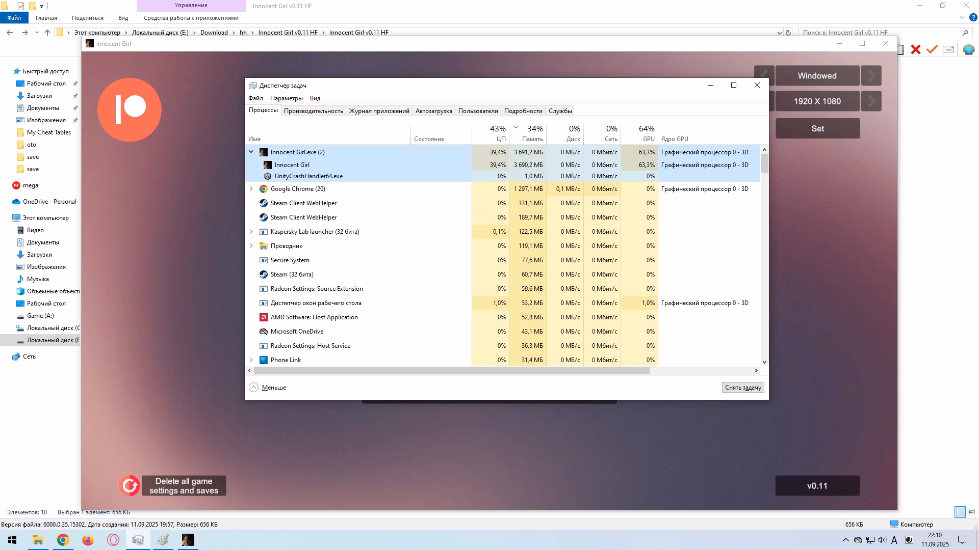Viewport: 979px width, 550px height.
Task: Click mega icon in Explorer sidebar
Action: pyautogui.click(x=17, y=185)
